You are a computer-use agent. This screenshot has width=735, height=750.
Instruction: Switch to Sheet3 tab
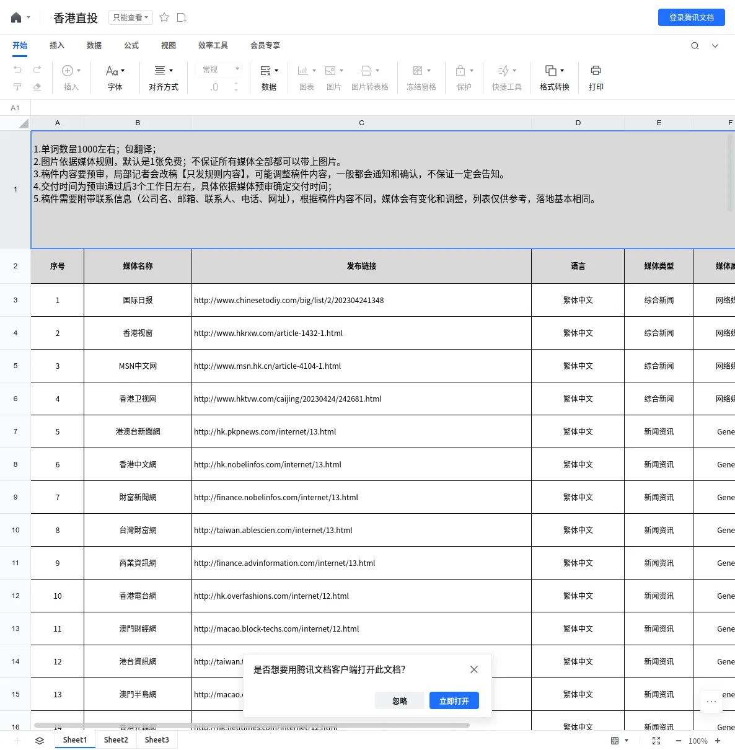(157, 739)
